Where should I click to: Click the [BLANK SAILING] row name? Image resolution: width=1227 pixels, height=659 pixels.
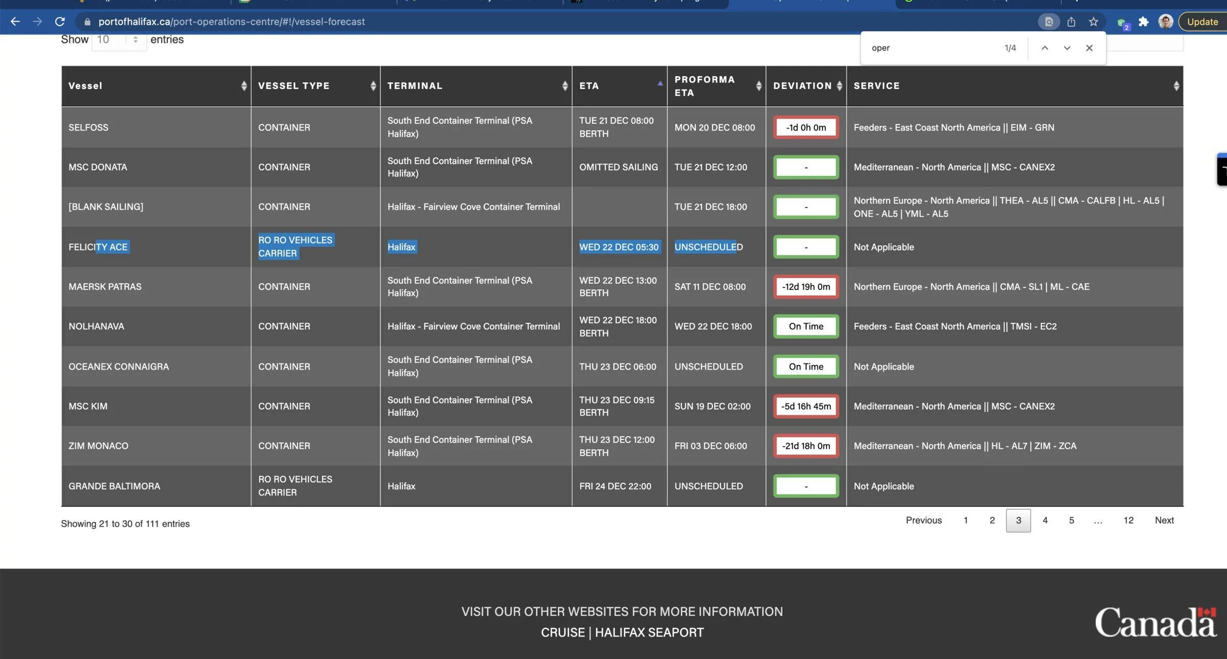click(x=106, y=207)
